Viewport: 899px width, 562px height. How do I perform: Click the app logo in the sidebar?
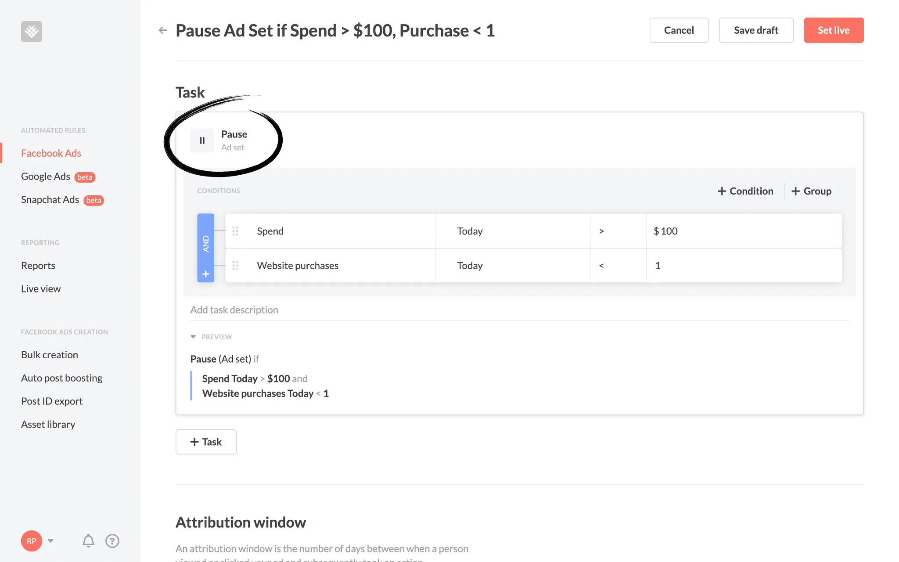(x=32, y=32)
